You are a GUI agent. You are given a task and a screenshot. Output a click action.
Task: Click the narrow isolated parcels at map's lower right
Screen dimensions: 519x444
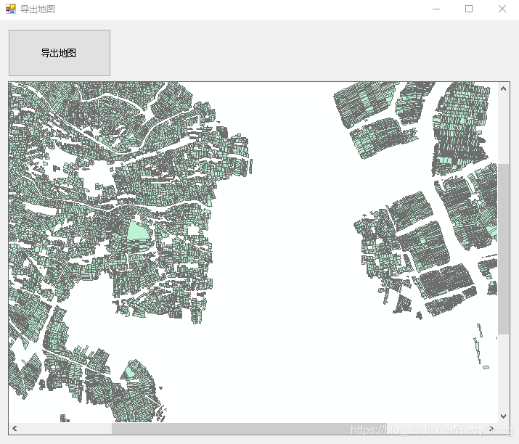[481, 345]
